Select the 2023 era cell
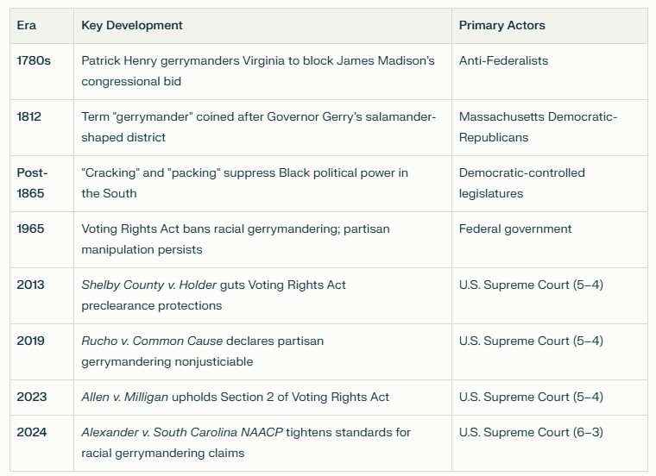This screenshot has height=476, width=656. point(41,397)
